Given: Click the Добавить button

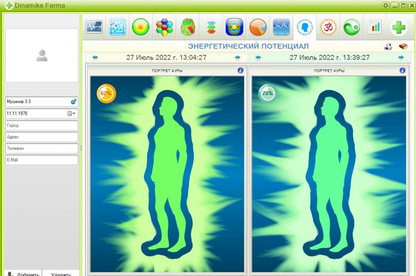Looking at the screenshot, I should (x=23, y=274).
